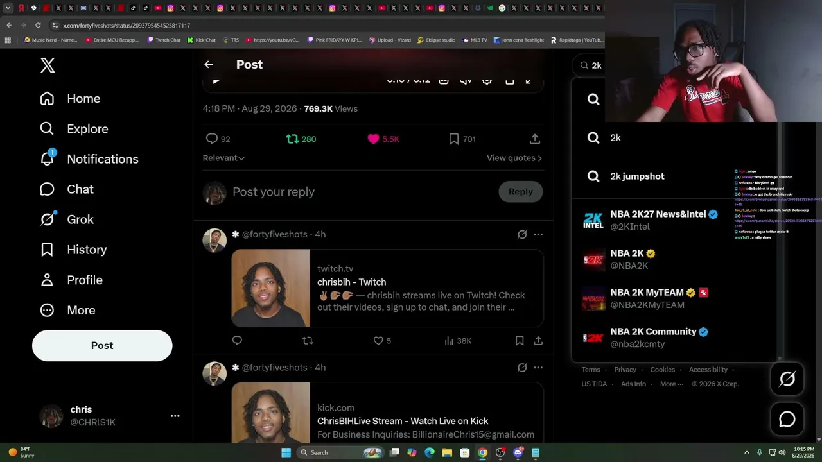Open the @NBA2K account result
The width and height of the screenshot is (822, 462).
coord(674,259)
